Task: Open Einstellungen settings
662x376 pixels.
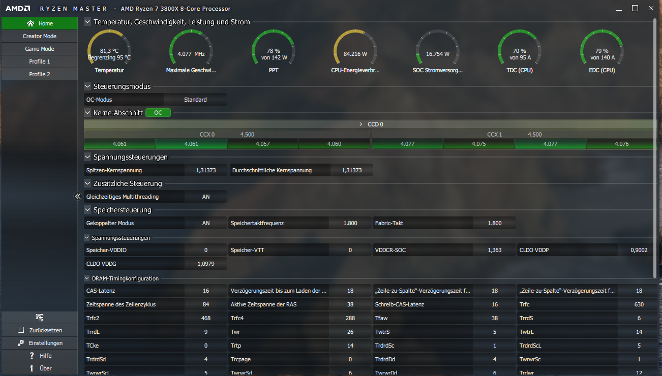Action: coord(39,343)
